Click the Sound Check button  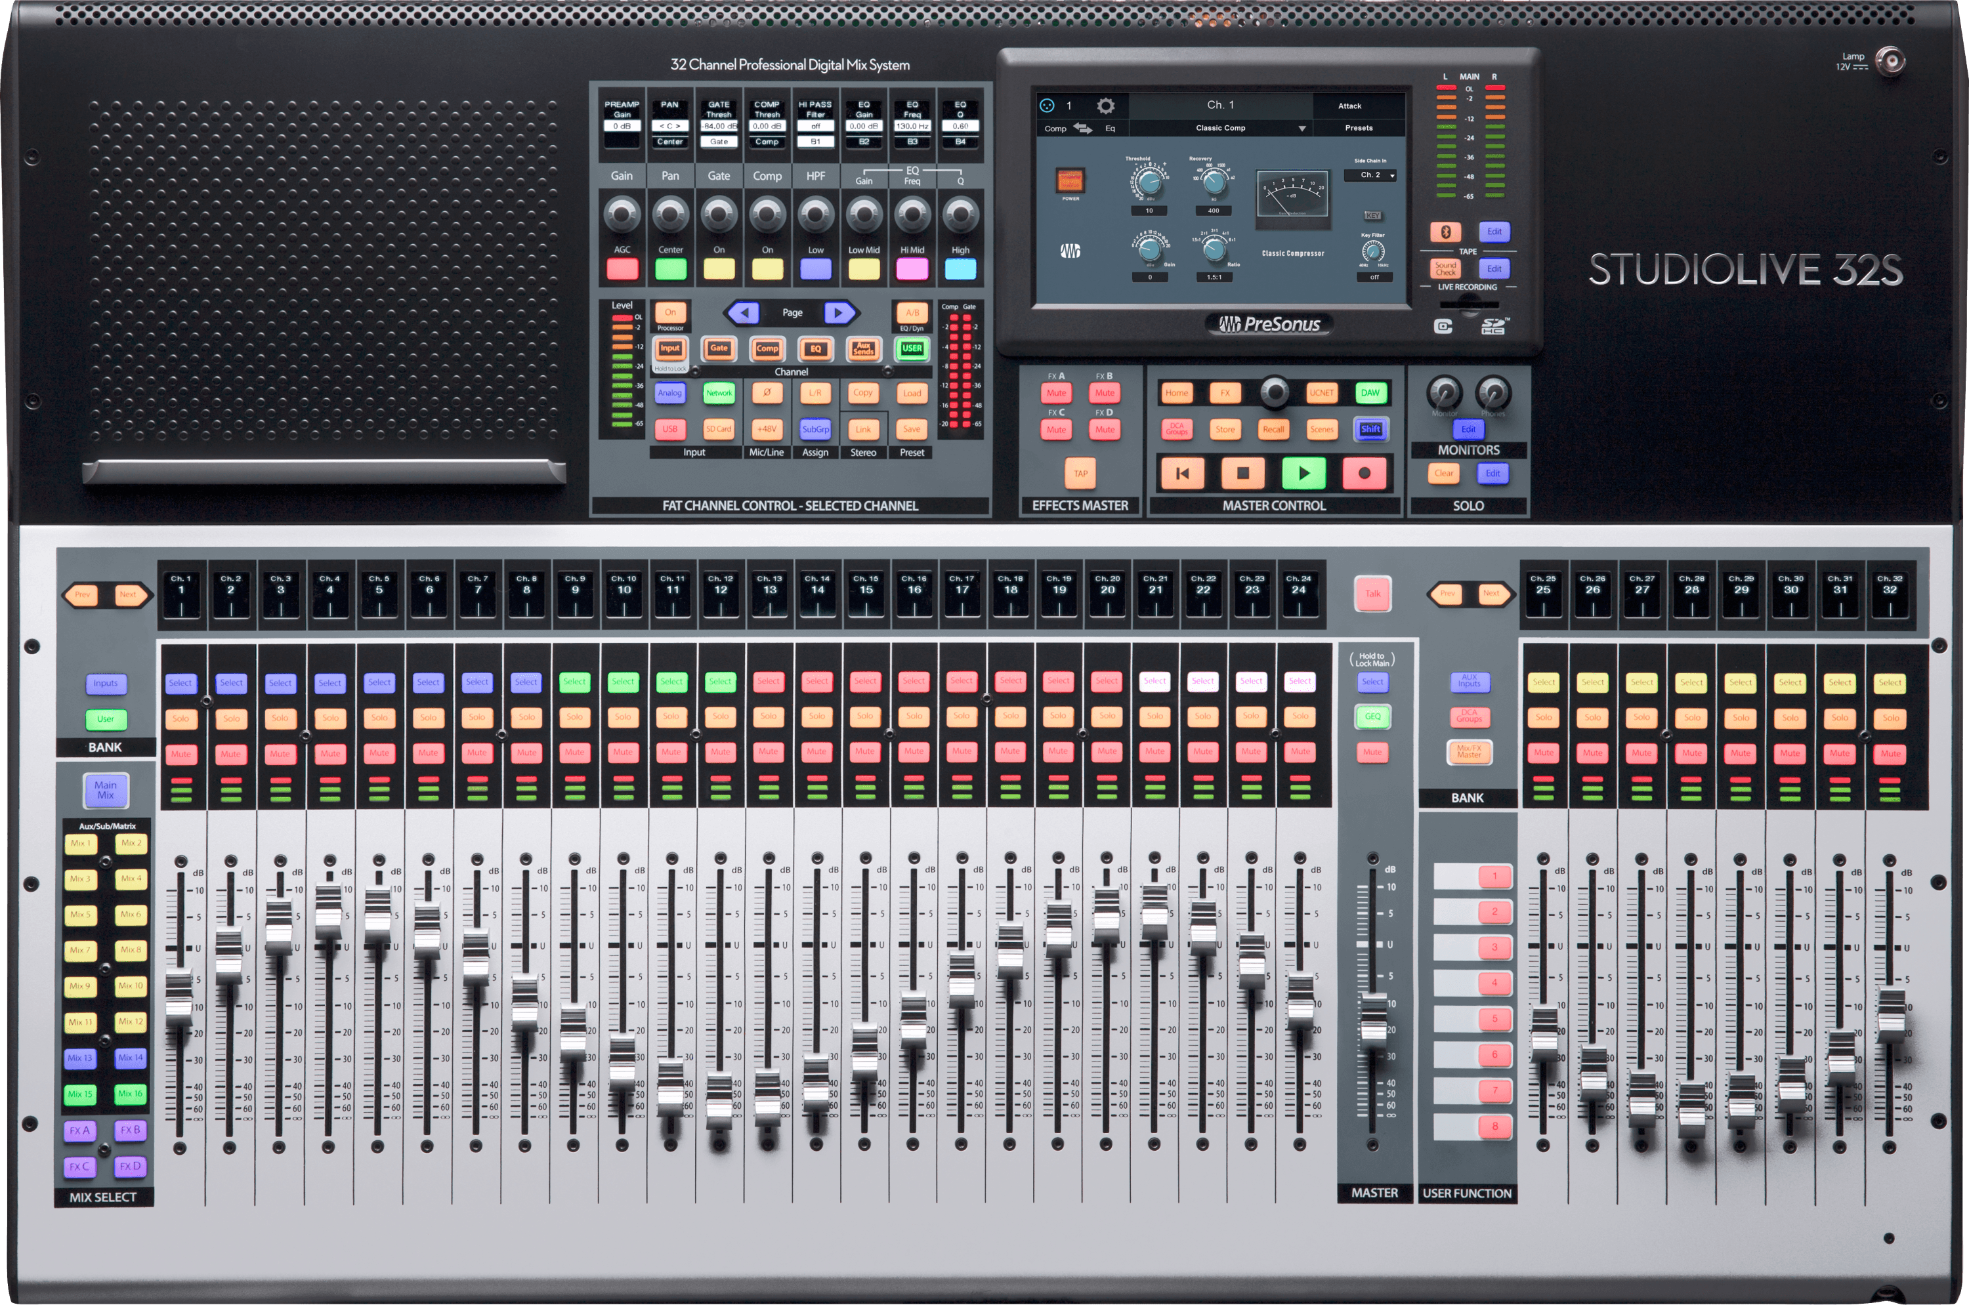[x=1445, y=269]
